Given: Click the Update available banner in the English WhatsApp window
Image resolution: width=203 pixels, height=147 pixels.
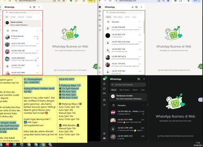Looking at the screenshot, I should tap(23, 24).
